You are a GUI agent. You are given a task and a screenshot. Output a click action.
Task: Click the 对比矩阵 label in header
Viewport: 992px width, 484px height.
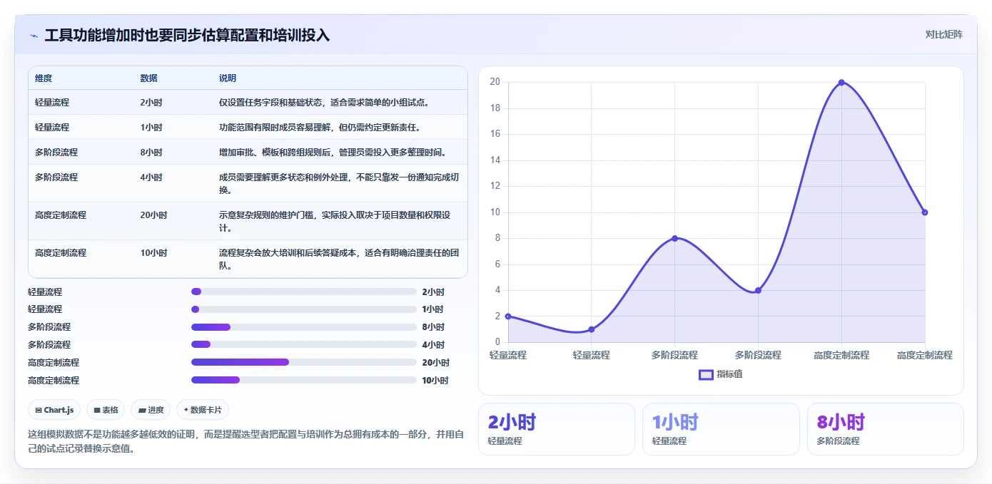[x=943, y=35]
